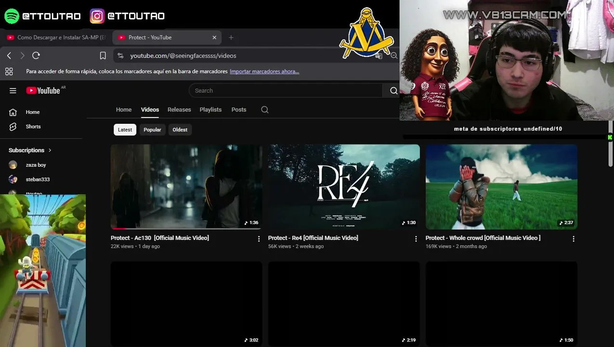Click the search magnifier button in YouTube
This screenshot has height=347, width=614.
coord(393,91)
